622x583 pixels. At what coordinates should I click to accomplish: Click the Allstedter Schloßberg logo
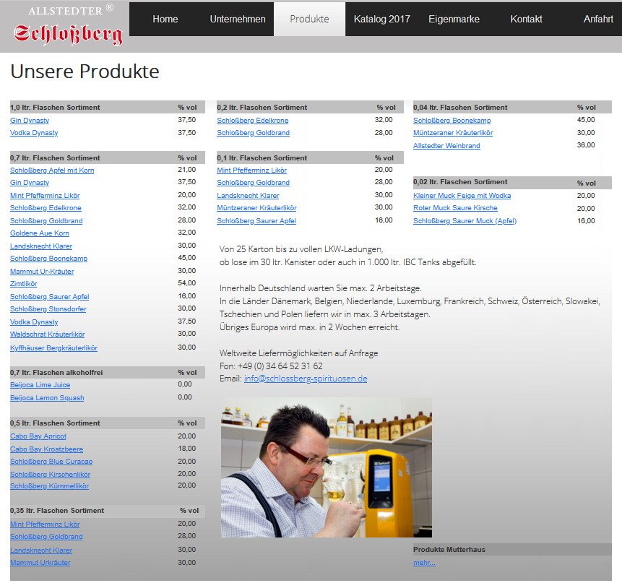68,25
